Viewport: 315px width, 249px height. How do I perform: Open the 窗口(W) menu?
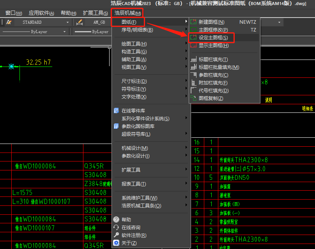tap(14, 13)
